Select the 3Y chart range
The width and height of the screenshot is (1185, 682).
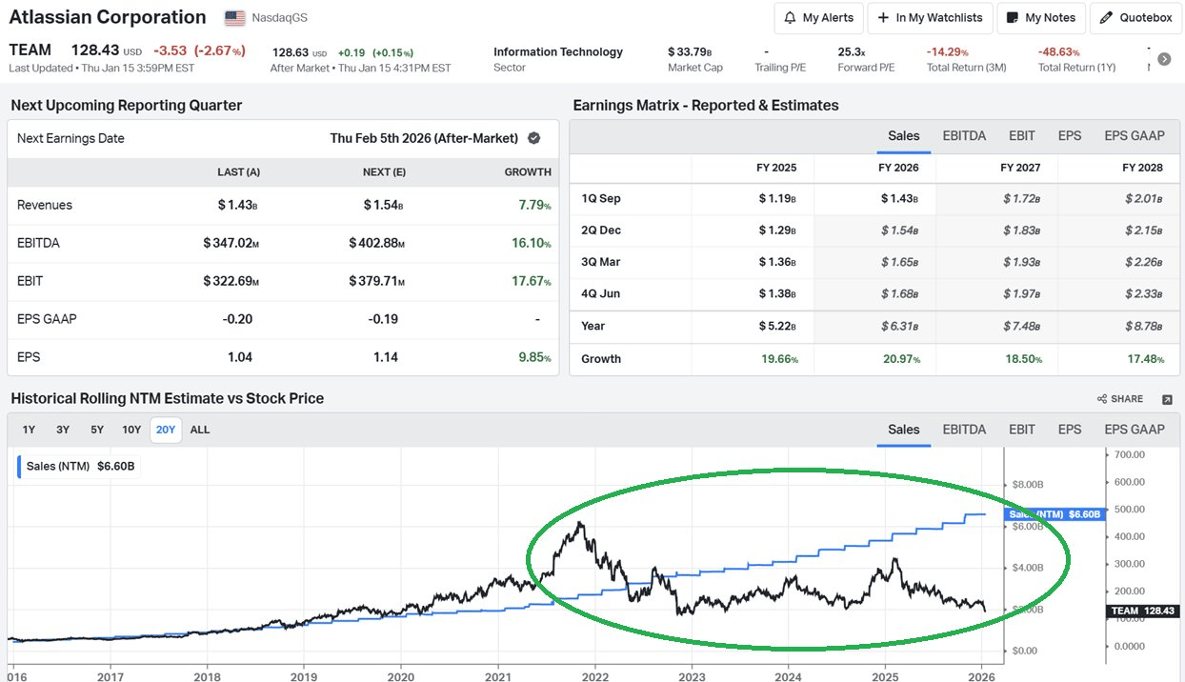tap(63, 430)
